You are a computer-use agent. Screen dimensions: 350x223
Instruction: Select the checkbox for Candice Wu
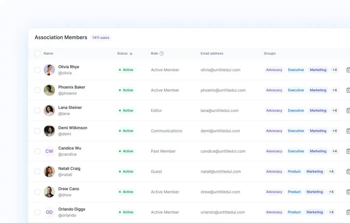[38, 151]
